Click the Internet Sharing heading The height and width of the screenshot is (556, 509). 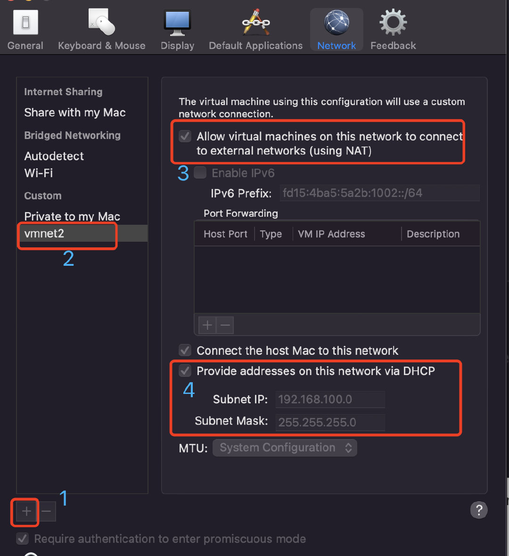click(63, 92)
